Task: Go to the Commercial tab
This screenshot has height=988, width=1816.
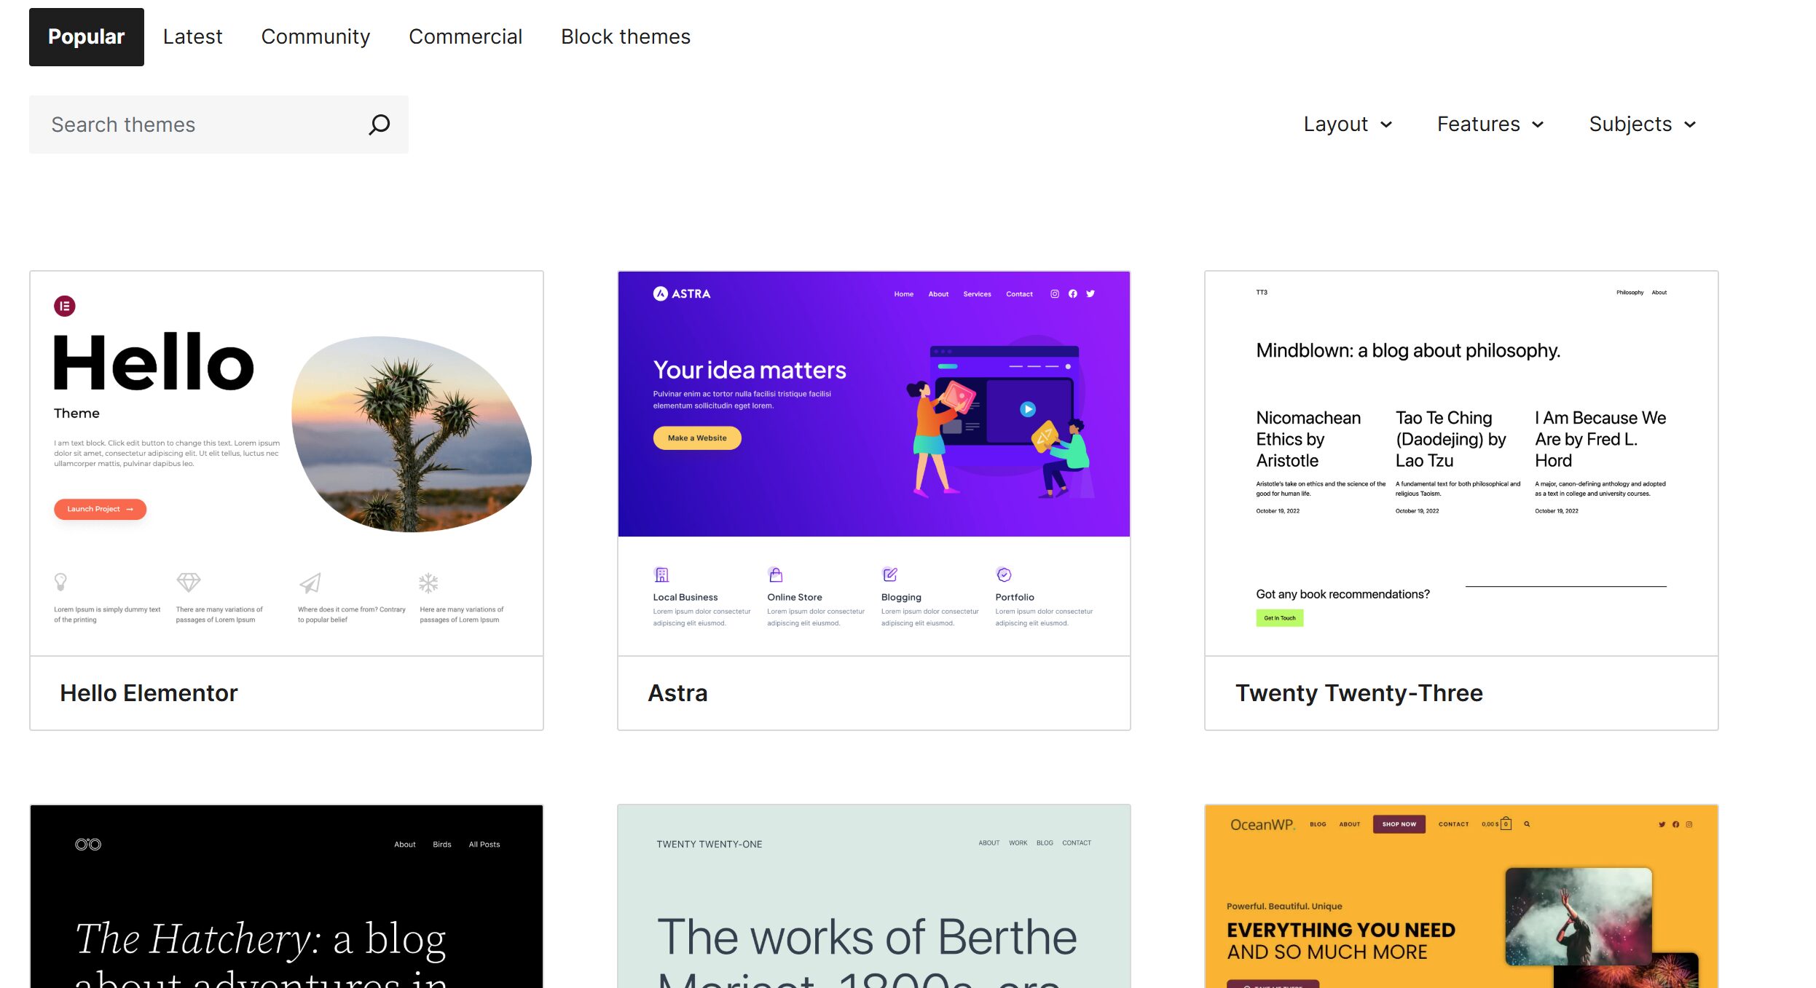Action: point(465,36)
